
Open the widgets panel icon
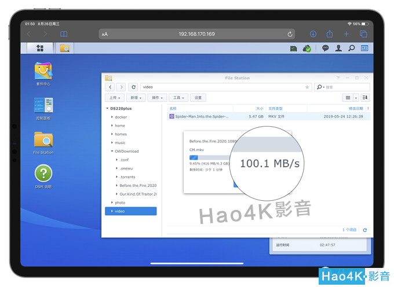(x=364, y=48)
